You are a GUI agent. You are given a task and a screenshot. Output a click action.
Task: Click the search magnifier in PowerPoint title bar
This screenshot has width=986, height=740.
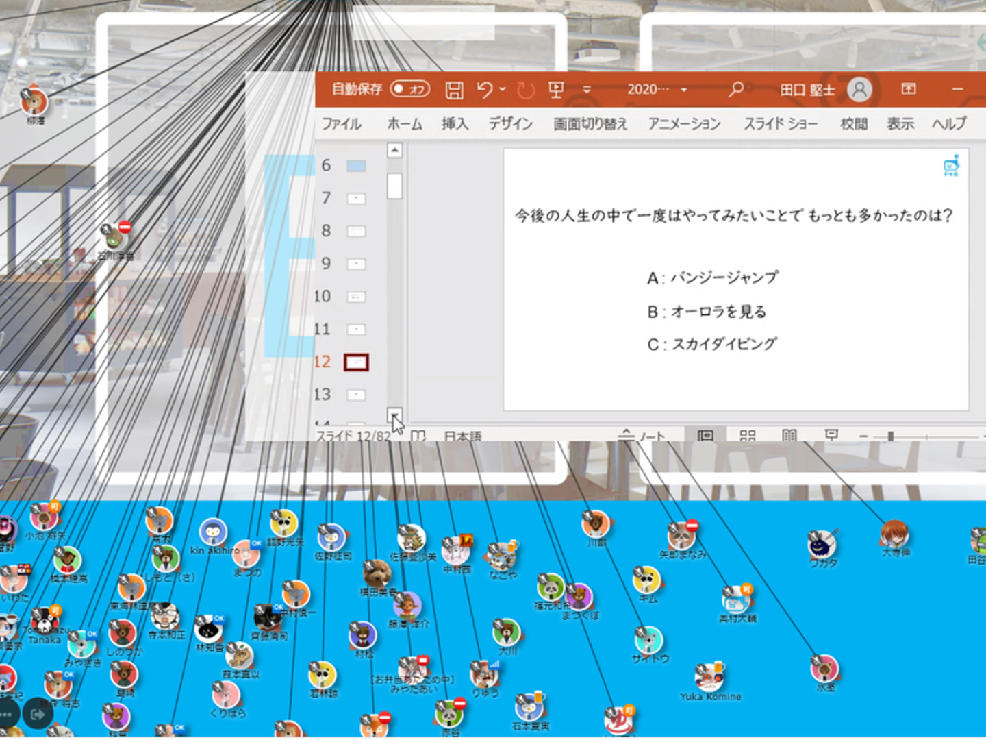tap(736, 89)
